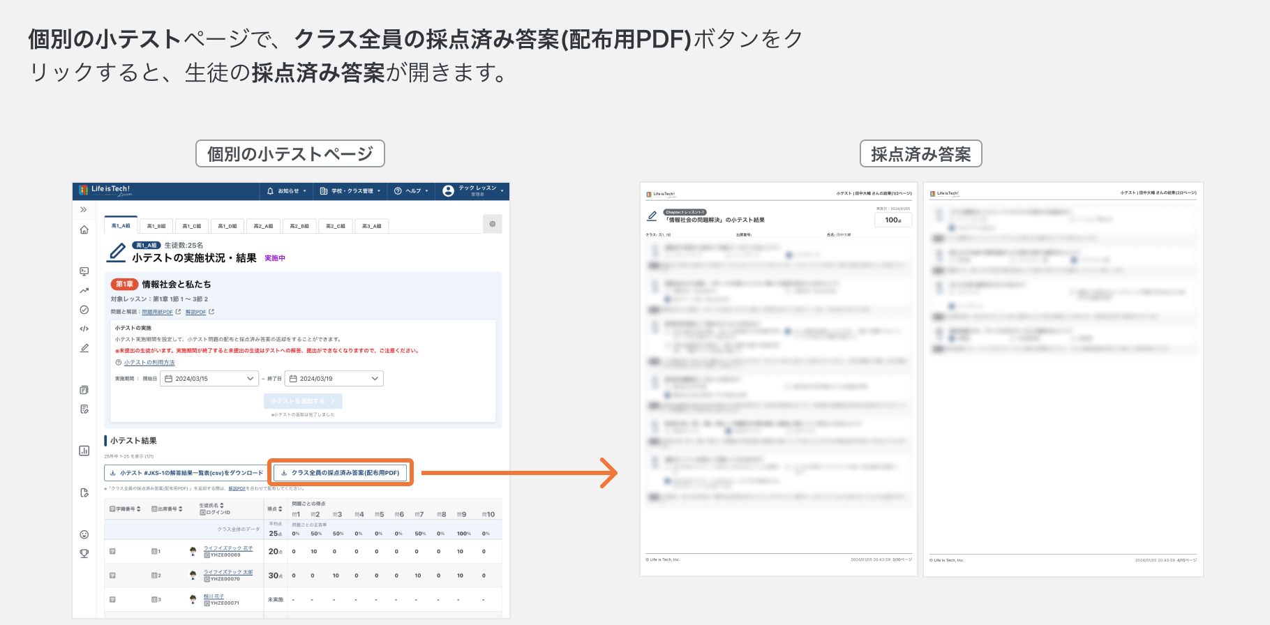Click the Life is Tech! logo

point(105,190)
